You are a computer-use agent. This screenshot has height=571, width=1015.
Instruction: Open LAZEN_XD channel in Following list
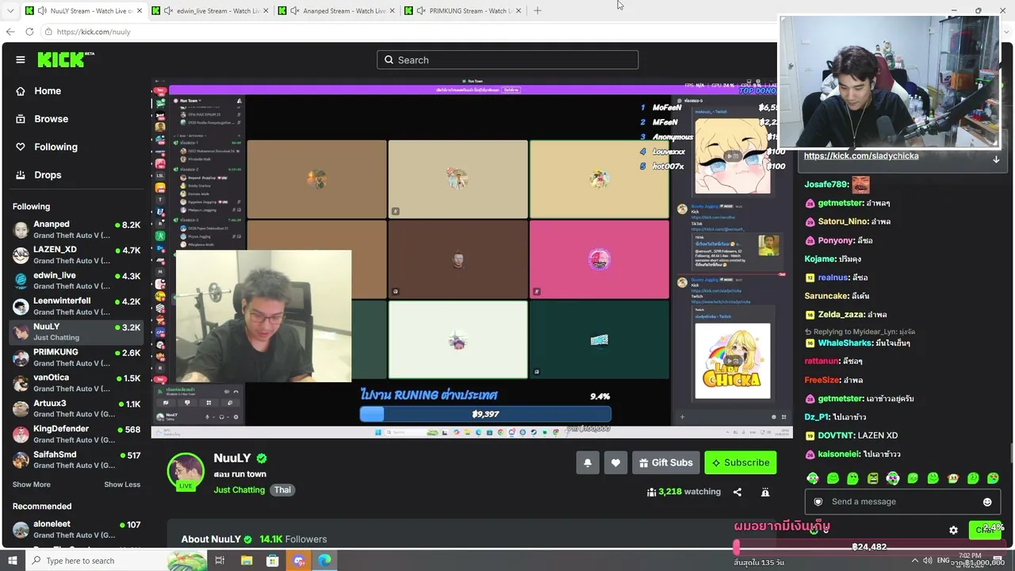coord(77,255)
